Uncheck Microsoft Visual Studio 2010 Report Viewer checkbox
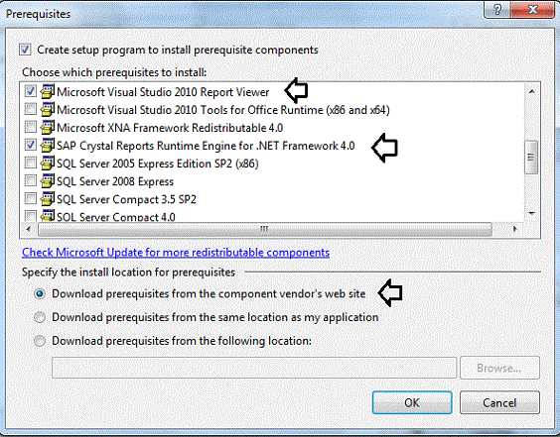Viewport: 560px width, 437px height. [x=31, y=91]
